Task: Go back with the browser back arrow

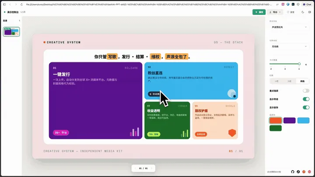Action: tap(10, 4)
